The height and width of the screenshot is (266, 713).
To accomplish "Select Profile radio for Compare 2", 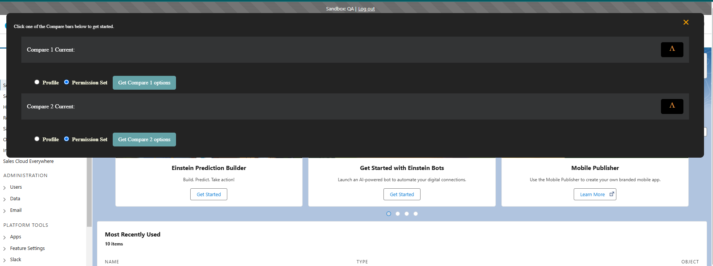I will [x=37, y=139].
